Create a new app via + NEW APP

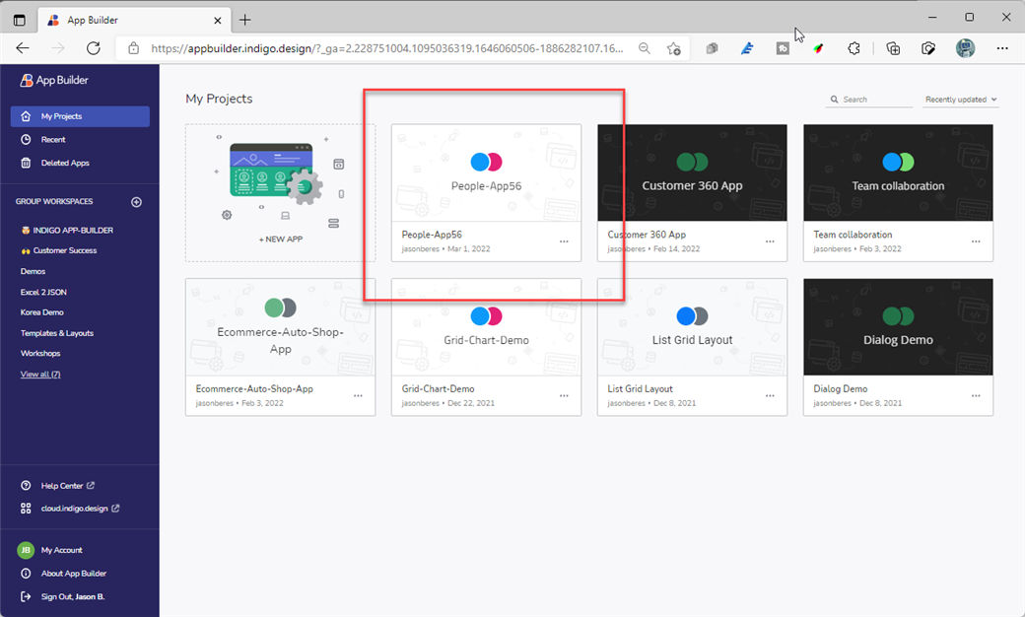click(x=281, y=193)
